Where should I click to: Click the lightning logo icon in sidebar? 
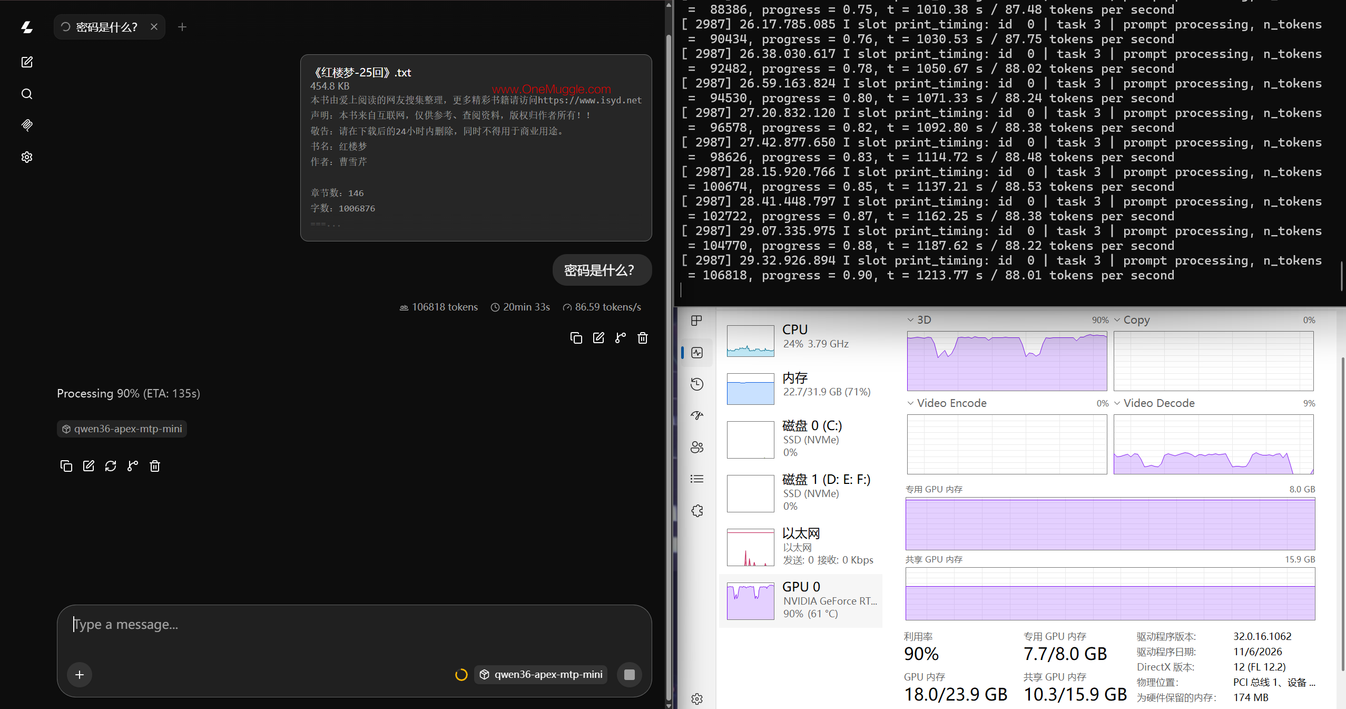[27, 27]
